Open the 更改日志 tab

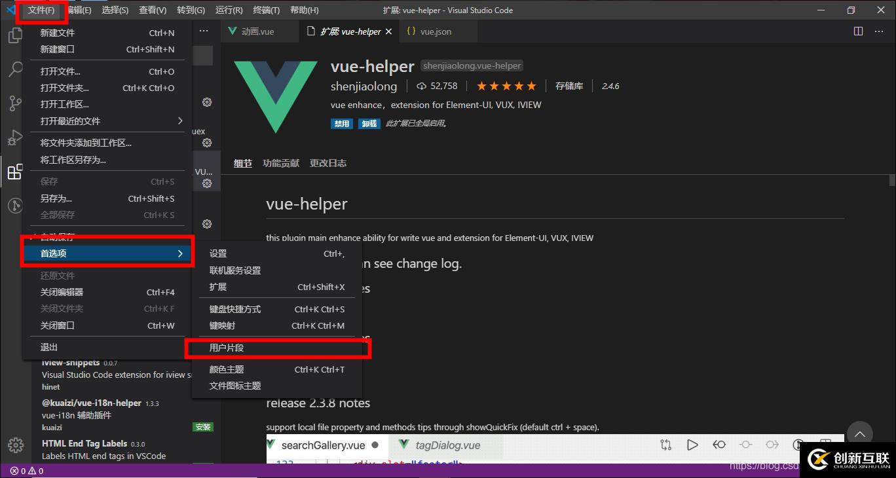click(x=328, y=163)
